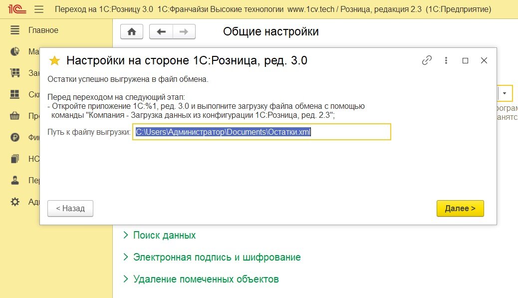The width and height of the screenshot is (518, 298).
Task: Click the export file path field
Action: tap(261, 132)
